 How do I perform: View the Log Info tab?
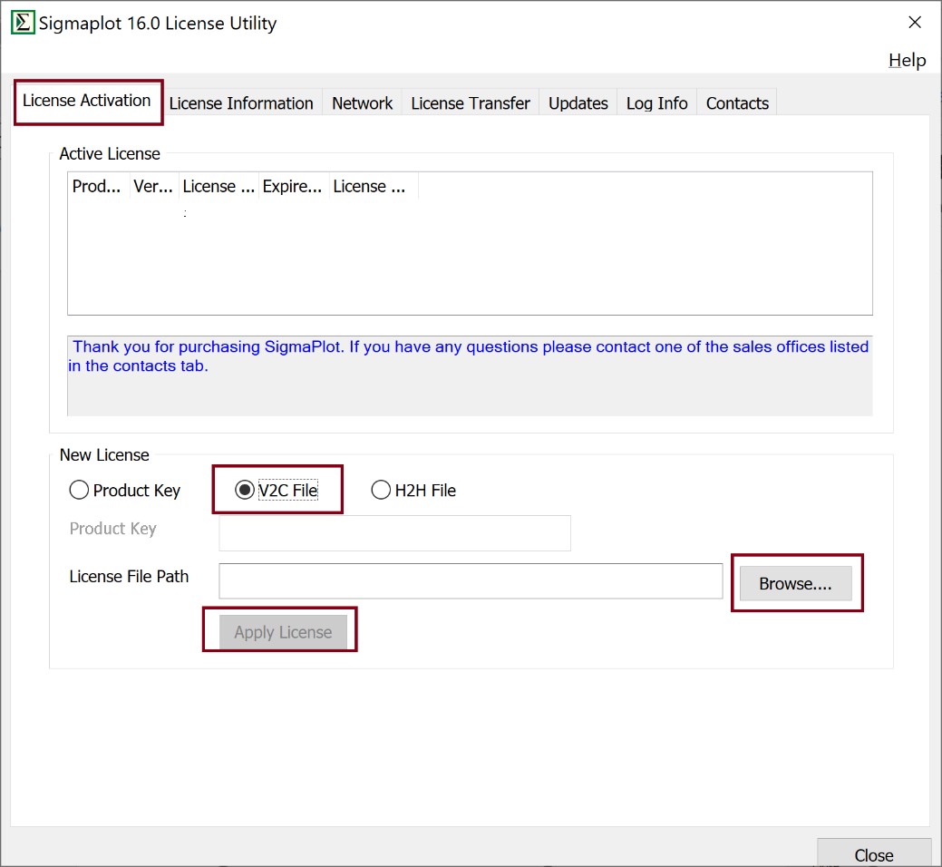point(656,103)
